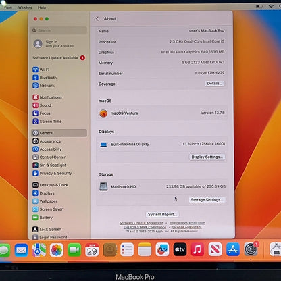The width and height of the screenshot is (281, 281).
Task: Open App Store from the Dock
Action: tap(233, 249)
